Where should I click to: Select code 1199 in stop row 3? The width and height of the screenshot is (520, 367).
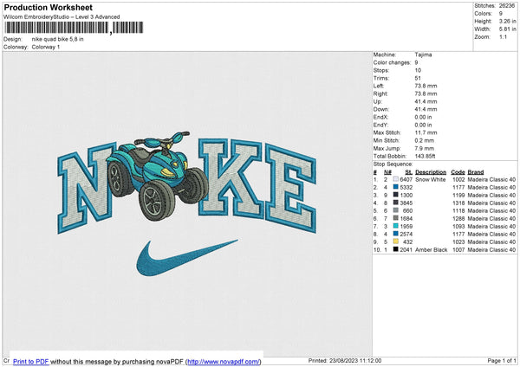(x=458, y=195)
